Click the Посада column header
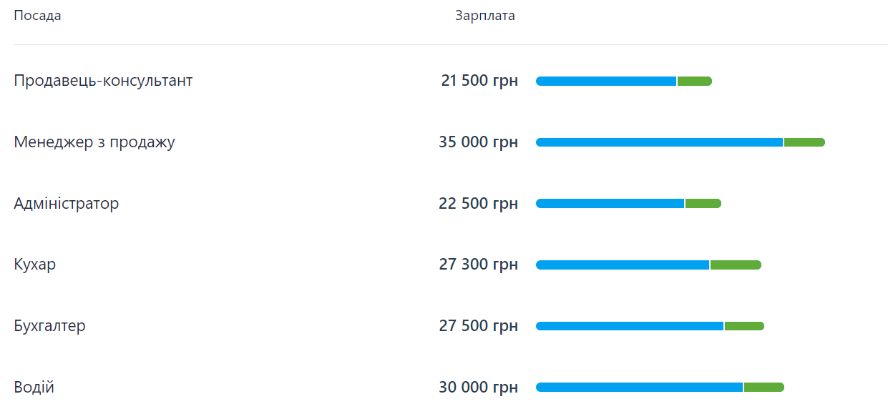888x409 pixels. pyautogui.click(x=37, y=16)
